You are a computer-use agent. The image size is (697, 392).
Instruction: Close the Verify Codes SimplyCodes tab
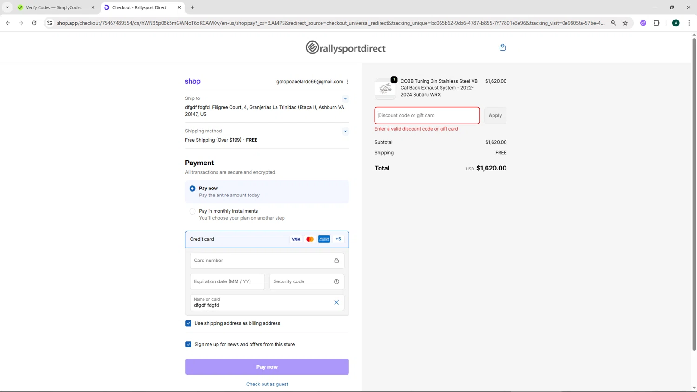pyautogui.click(x=93, y=7)
